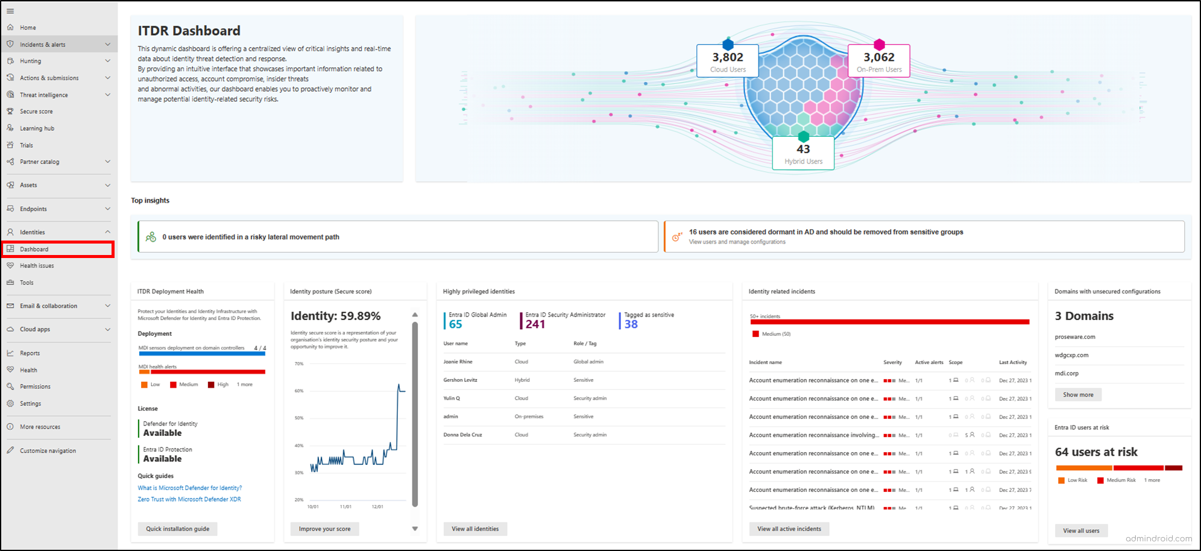Click the Endpoints device icon
This screenshot has height=551, width=1201.
tap(10, 209)
